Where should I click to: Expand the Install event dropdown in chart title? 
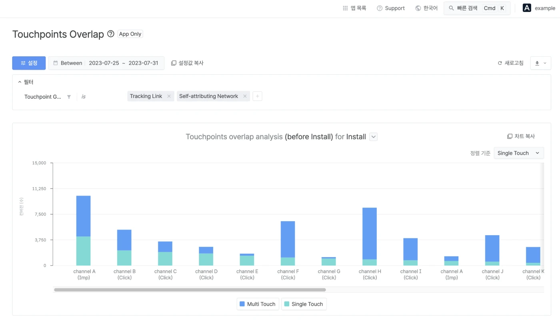coord(373,137)
